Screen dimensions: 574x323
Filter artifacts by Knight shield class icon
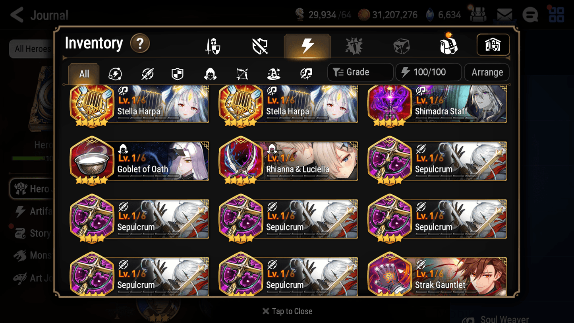178,74
